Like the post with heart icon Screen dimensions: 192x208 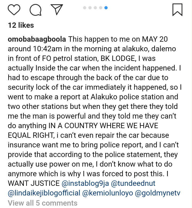click(14, 10)
